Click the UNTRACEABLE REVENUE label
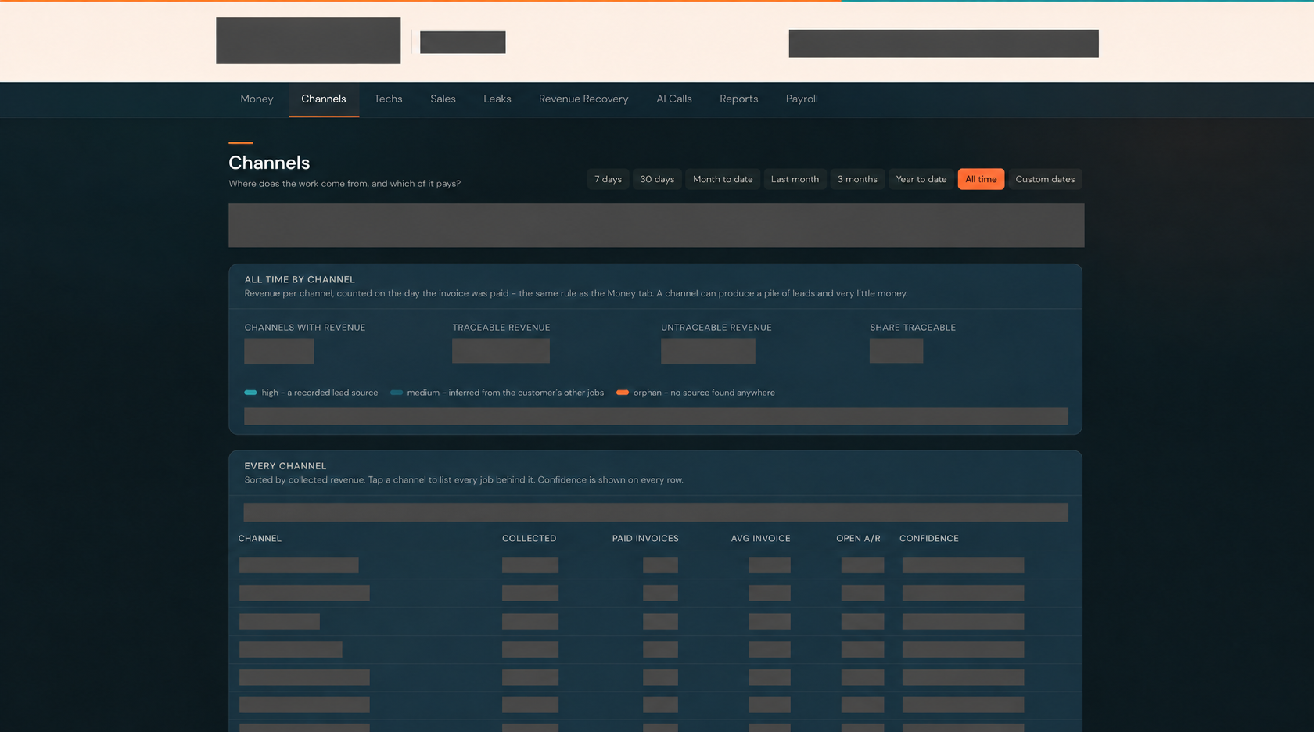Image resolution: width=1314 pixels, height=732 pixels. 716,328
